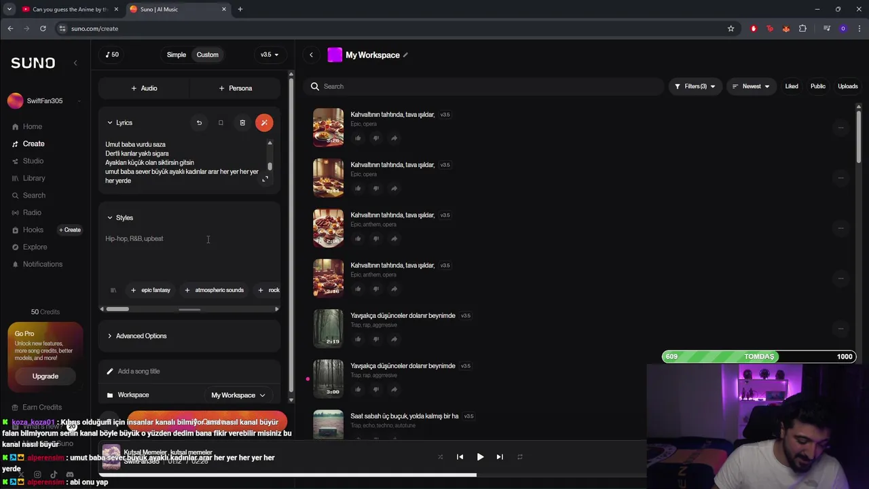
Task: Collapse the sidebar with arrow icon
Action: [75, 62]
